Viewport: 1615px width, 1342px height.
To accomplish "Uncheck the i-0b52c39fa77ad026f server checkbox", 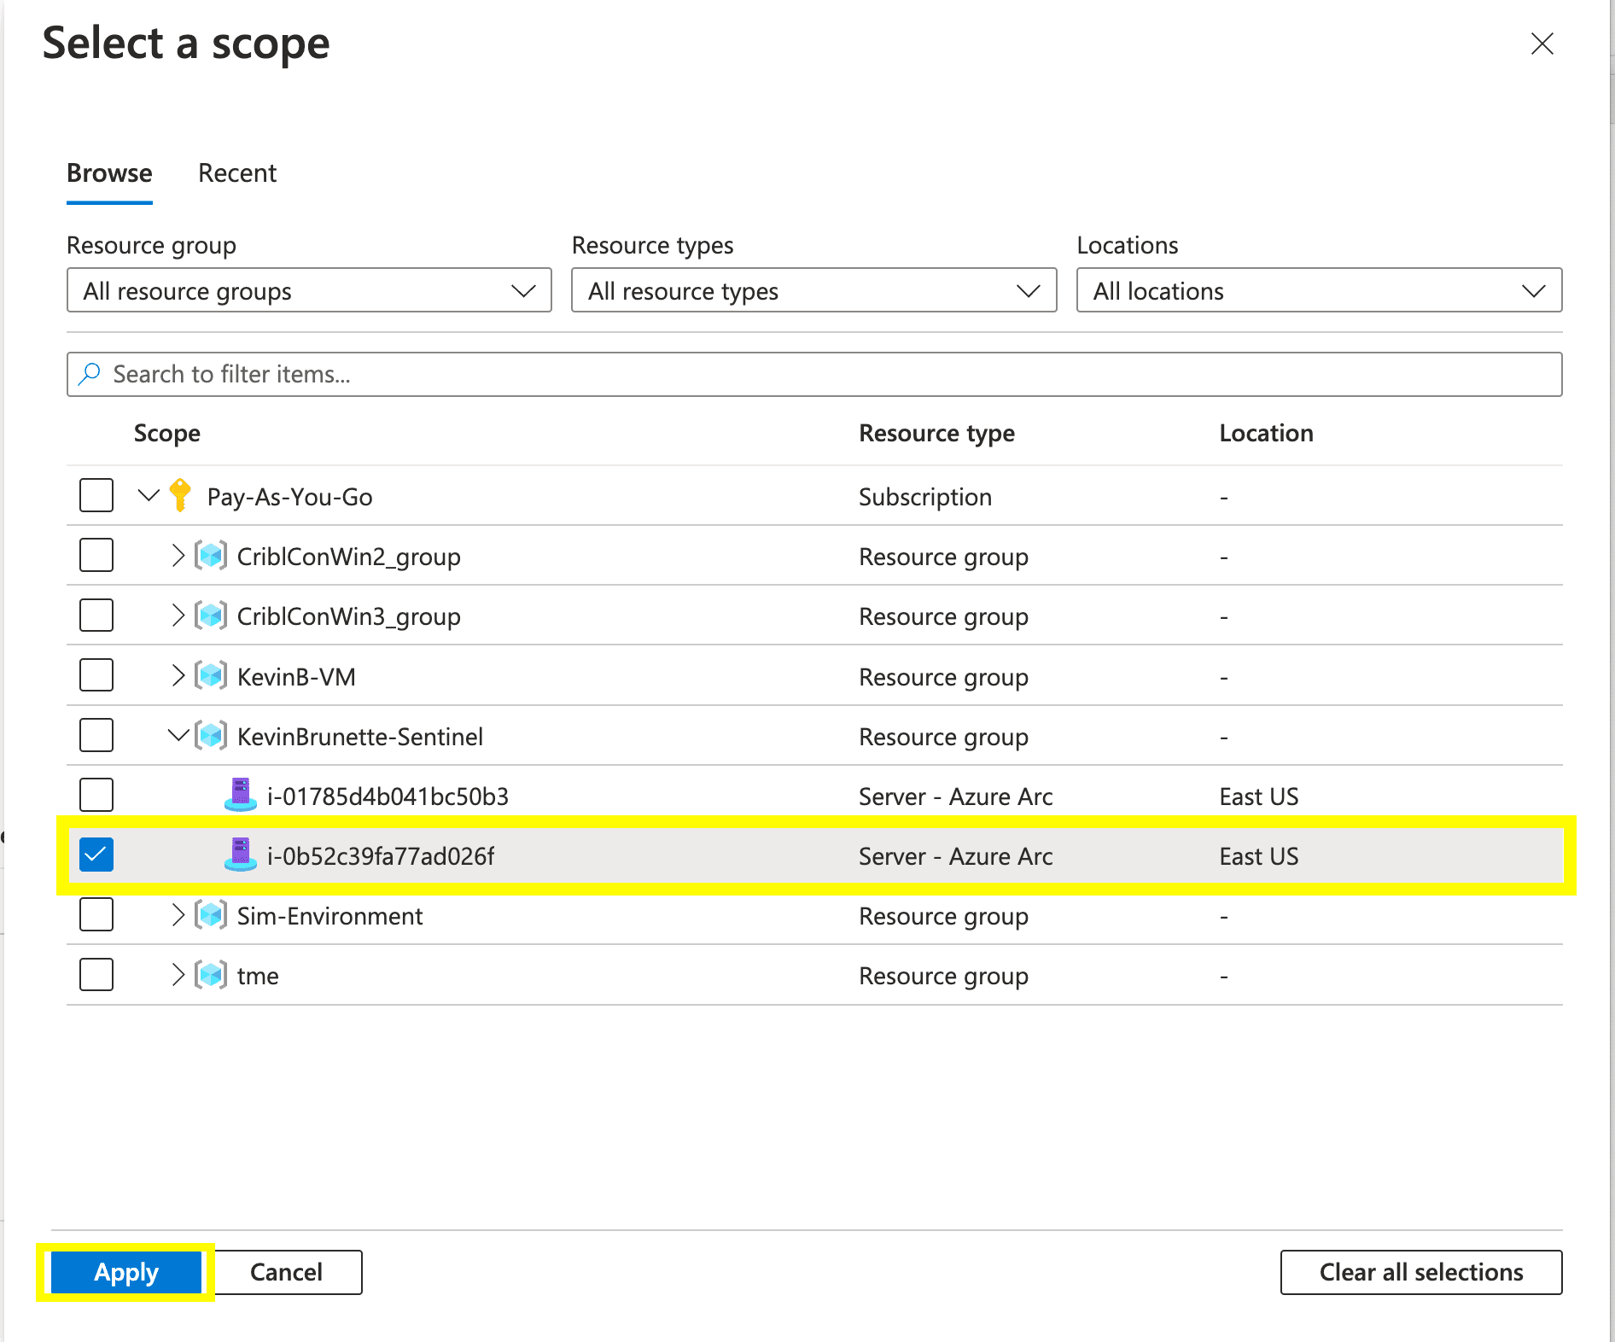I will (x=96, y=855).
